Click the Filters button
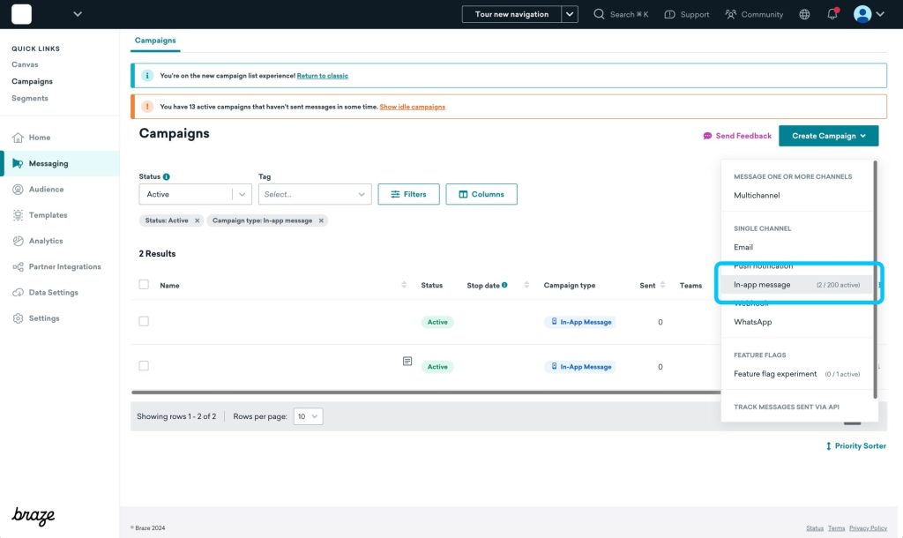Image resolution: width=903 pixels, height=538 pixels. pos(409,194)
